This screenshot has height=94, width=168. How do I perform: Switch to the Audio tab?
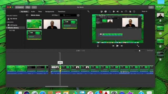click(x=33, y=11)
